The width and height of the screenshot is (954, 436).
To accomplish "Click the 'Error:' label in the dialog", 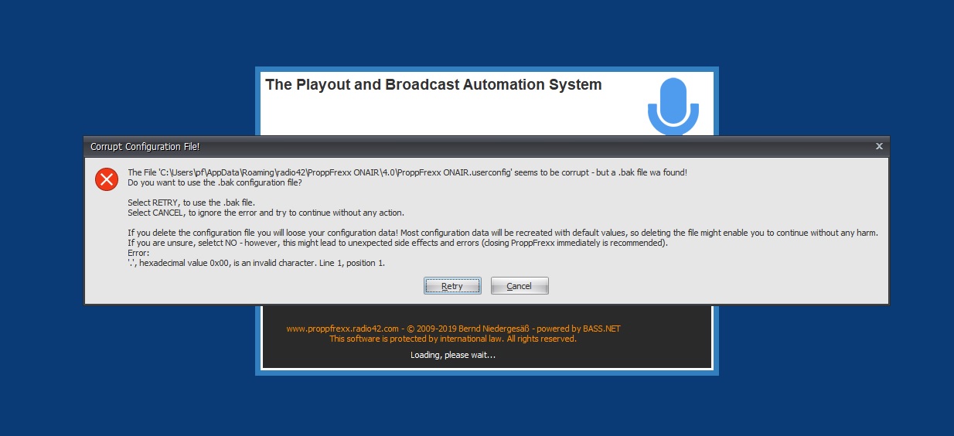I will 138,253.
